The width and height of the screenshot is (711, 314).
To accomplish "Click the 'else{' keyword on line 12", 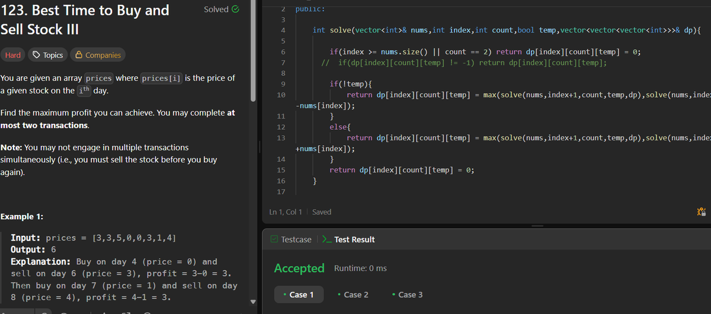I will pyautogui.click(x=341, y=127).
